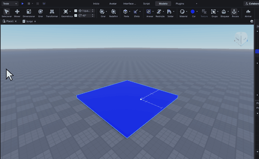Screen dimensions: 259x159
Task: Click the Redefinir pivot icon
Action: click(x=114, y=11)
